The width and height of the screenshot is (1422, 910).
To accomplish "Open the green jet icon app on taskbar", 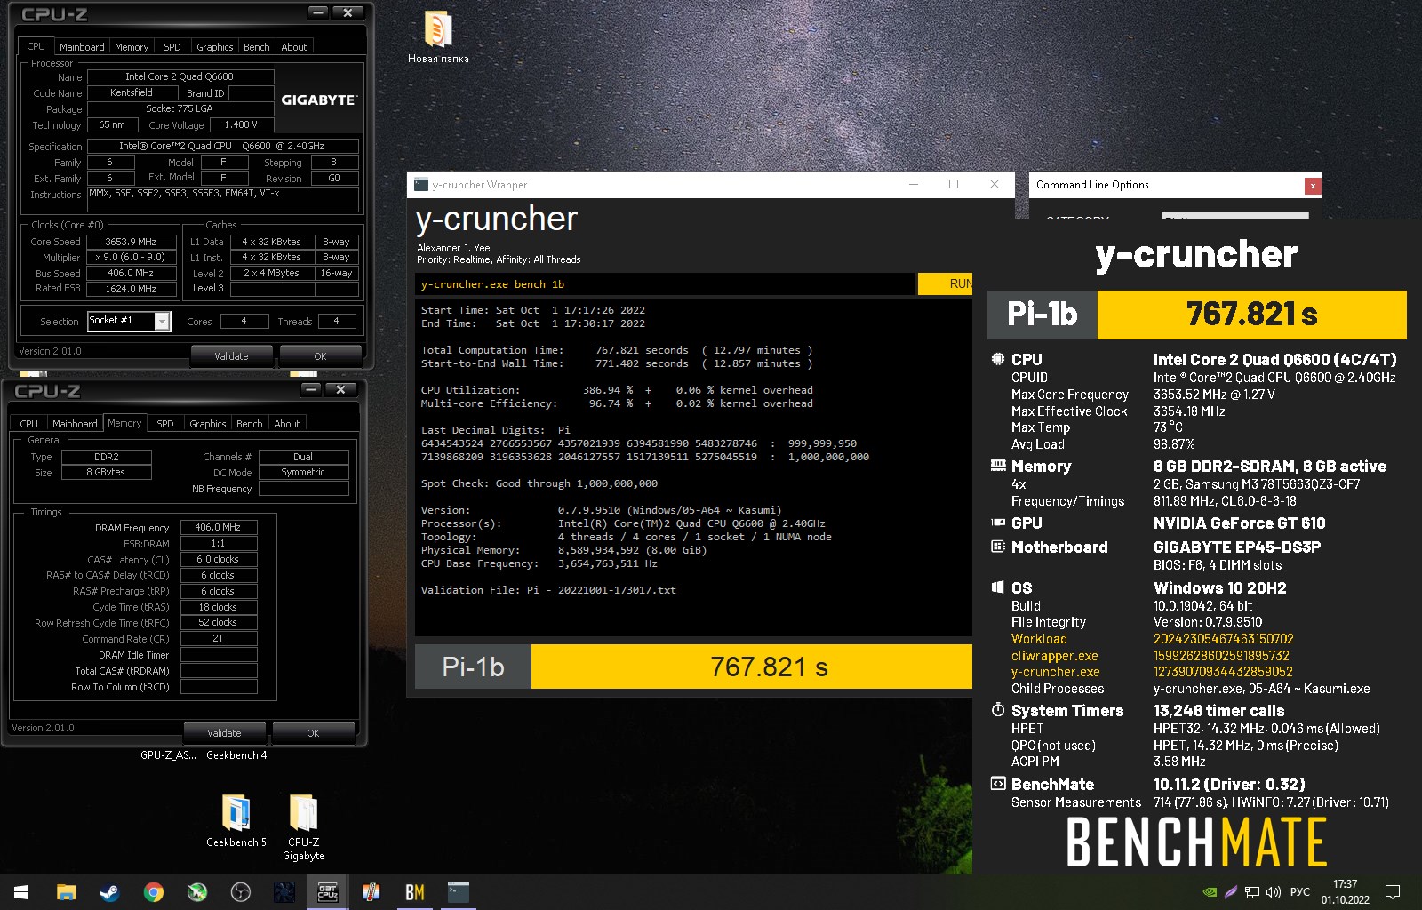I will [x=196, y=892].
